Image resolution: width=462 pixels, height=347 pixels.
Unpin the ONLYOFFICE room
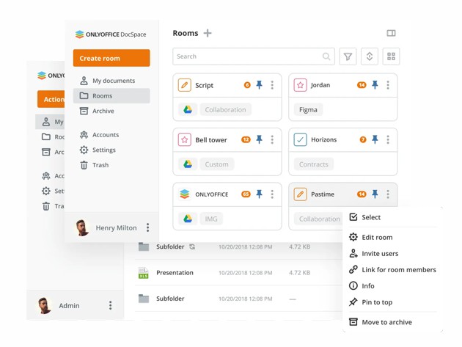pos(260,194)
